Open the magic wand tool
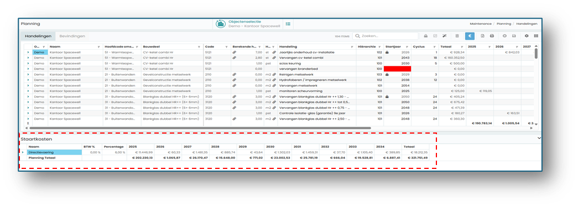The image size is (578, 207). (x=445, y=36)
